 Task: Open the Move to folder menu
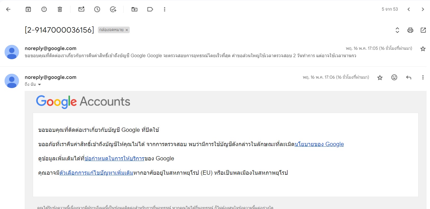(x=134, y=9)
